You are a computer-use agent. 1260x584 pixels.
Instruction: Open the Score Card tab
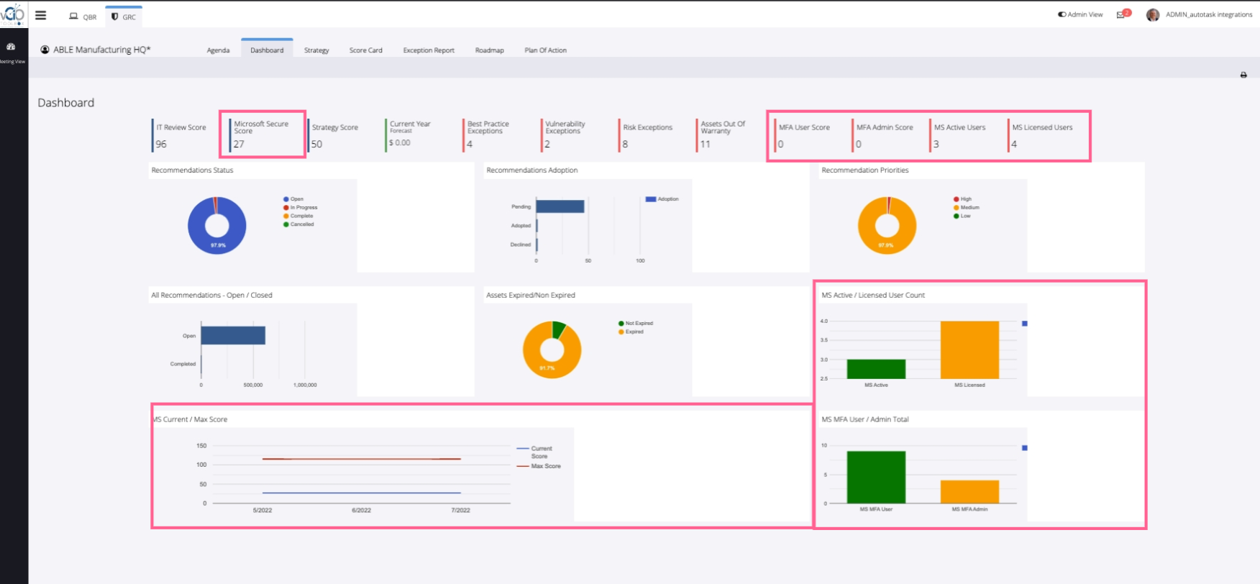tap(366, 50)
